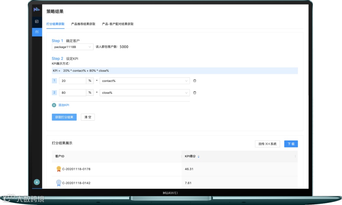Click the plus icon to add KPI
342x205 pixels.
tap(54, 105)
